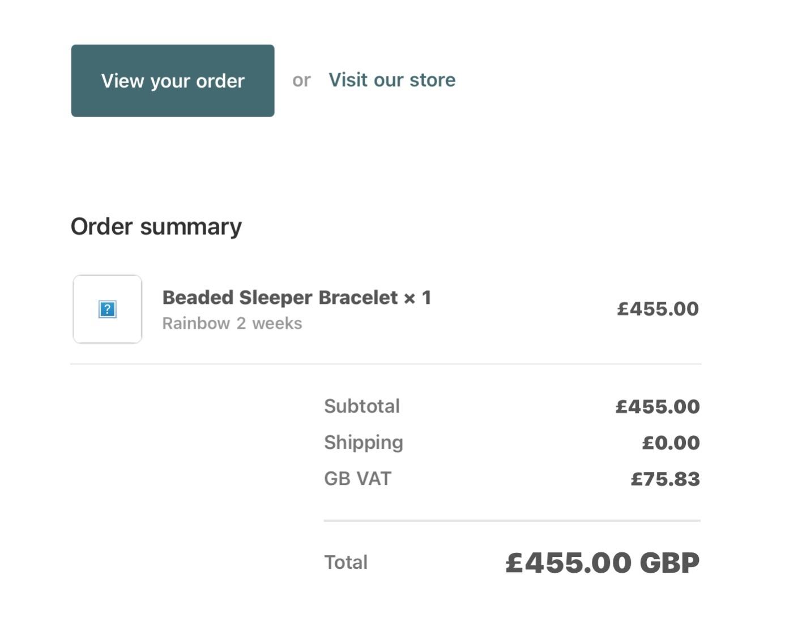The height and width of the screenshot is (618, 798).
Task: Click the divider line below the bracelet item
Action: pos(386,364)
